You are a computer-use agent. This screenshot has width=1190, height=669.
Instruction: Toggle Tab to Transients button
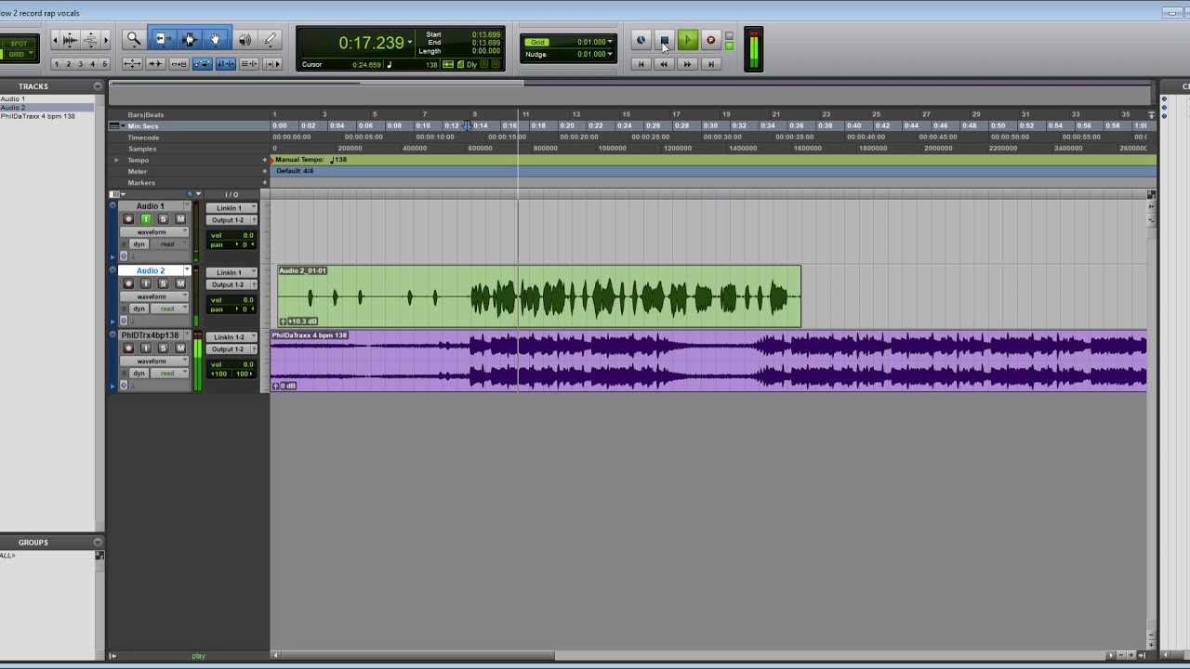[x=155, y=64]
